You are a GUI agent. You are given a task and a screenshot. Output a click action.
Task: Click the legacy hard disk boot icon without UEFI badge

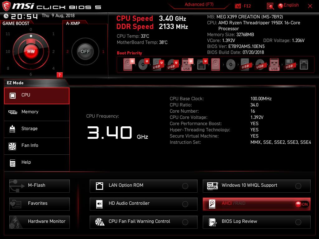click(216, 64)
